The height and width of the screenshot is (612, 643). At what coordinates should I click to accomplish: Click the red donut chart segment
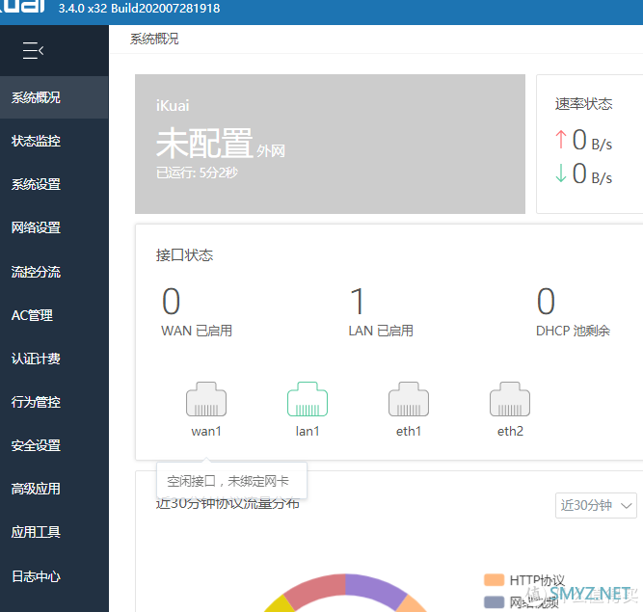pyautogui.click(x=316, y=590)
